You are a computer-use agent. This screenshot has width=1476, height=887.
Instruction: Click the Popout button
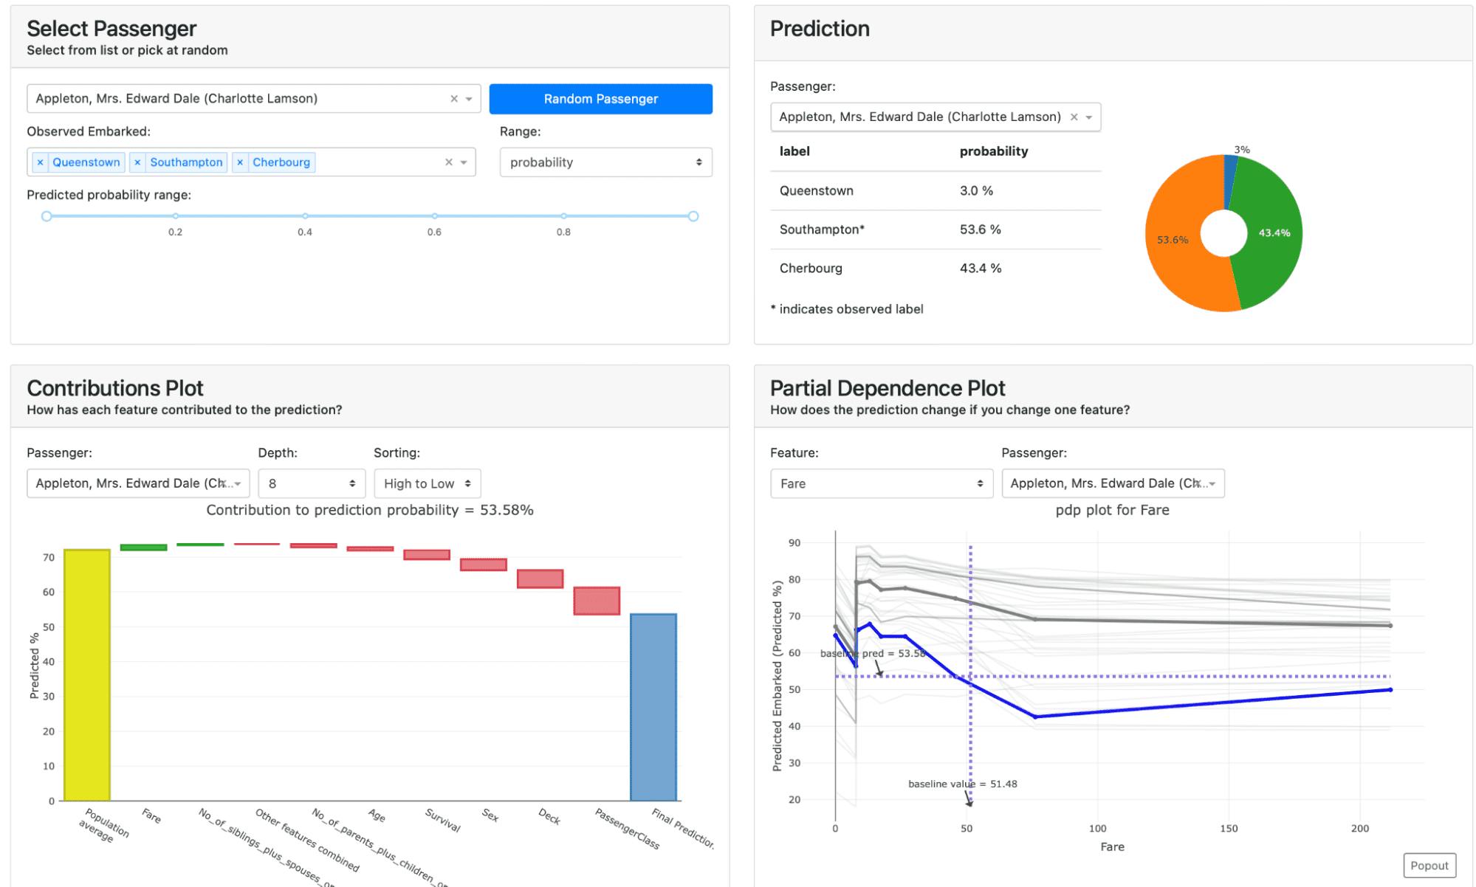tap(1429, 866)
